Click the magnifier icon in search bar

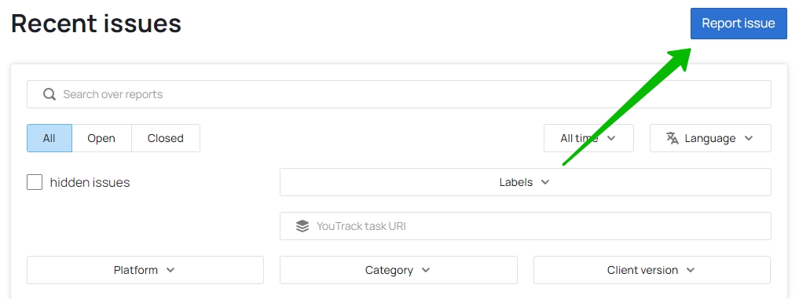[x=49, y=94]
